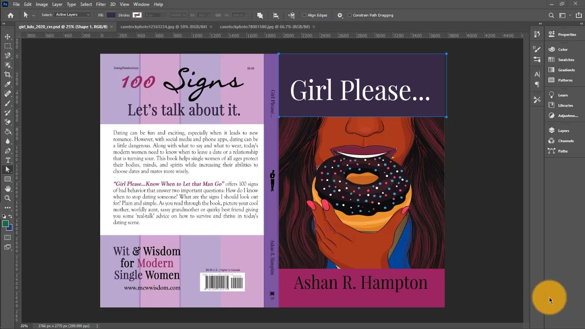Enable the Align Edges checkbox

[304, 15]
